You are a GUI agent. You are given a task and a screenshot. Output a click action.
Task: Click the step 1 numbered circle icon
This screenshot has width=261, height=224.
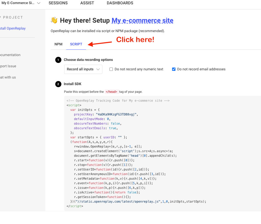pyautogui.click(x=58, y=60)
